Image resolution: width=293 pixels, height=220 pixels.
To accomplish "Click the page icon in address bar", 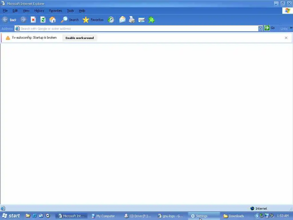I will tap(17, 28).
